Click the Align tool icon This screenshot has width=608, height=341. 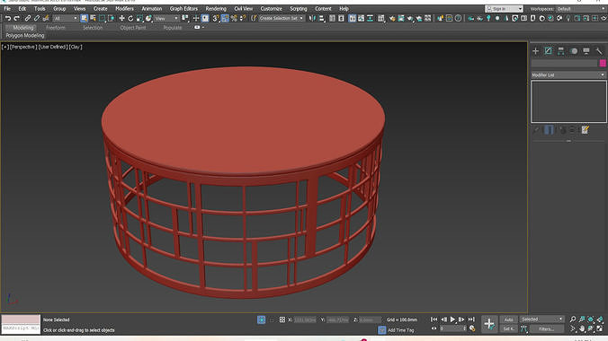(321, 18)
